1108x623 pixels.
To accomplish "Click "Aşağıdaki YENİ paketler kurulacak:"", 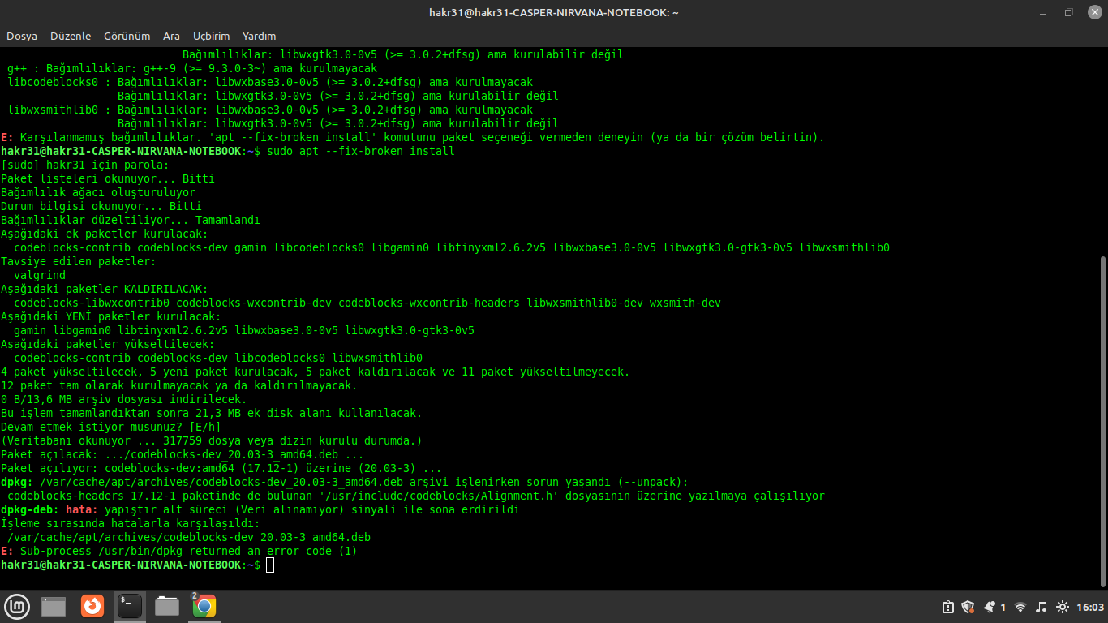I will pos(111,316).
